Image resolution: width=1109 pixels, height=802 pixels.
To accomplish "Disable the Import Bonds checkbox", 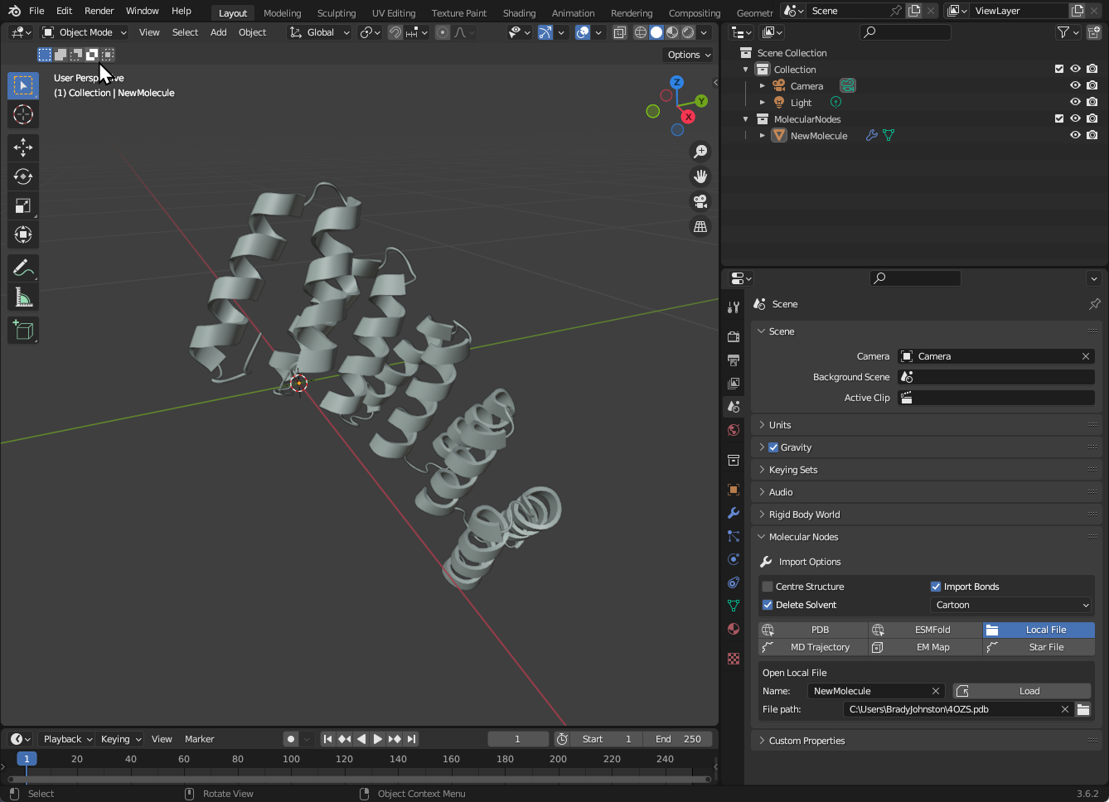I will click(x=936, y=587).
